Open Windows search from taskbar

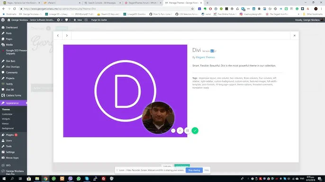12,179
